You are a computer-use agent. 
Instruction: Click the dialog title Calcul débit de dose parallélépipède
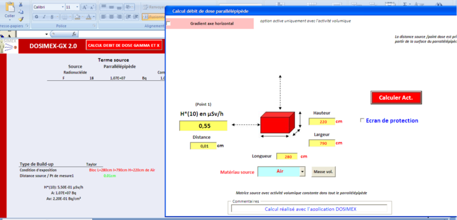(x=210, y=11)
